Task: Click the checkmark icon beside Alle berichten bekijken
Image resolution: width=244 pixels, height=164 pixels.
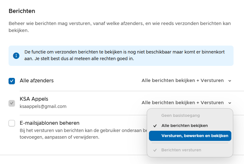Action: click(155, 126)
